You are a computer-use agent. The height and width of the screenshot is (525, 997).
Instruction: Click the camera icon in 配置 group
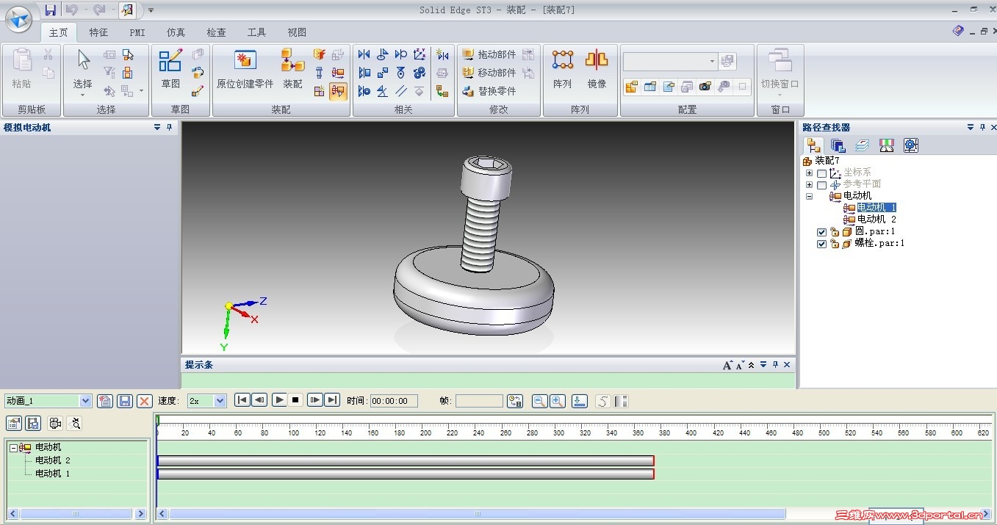tap(705, 87)
